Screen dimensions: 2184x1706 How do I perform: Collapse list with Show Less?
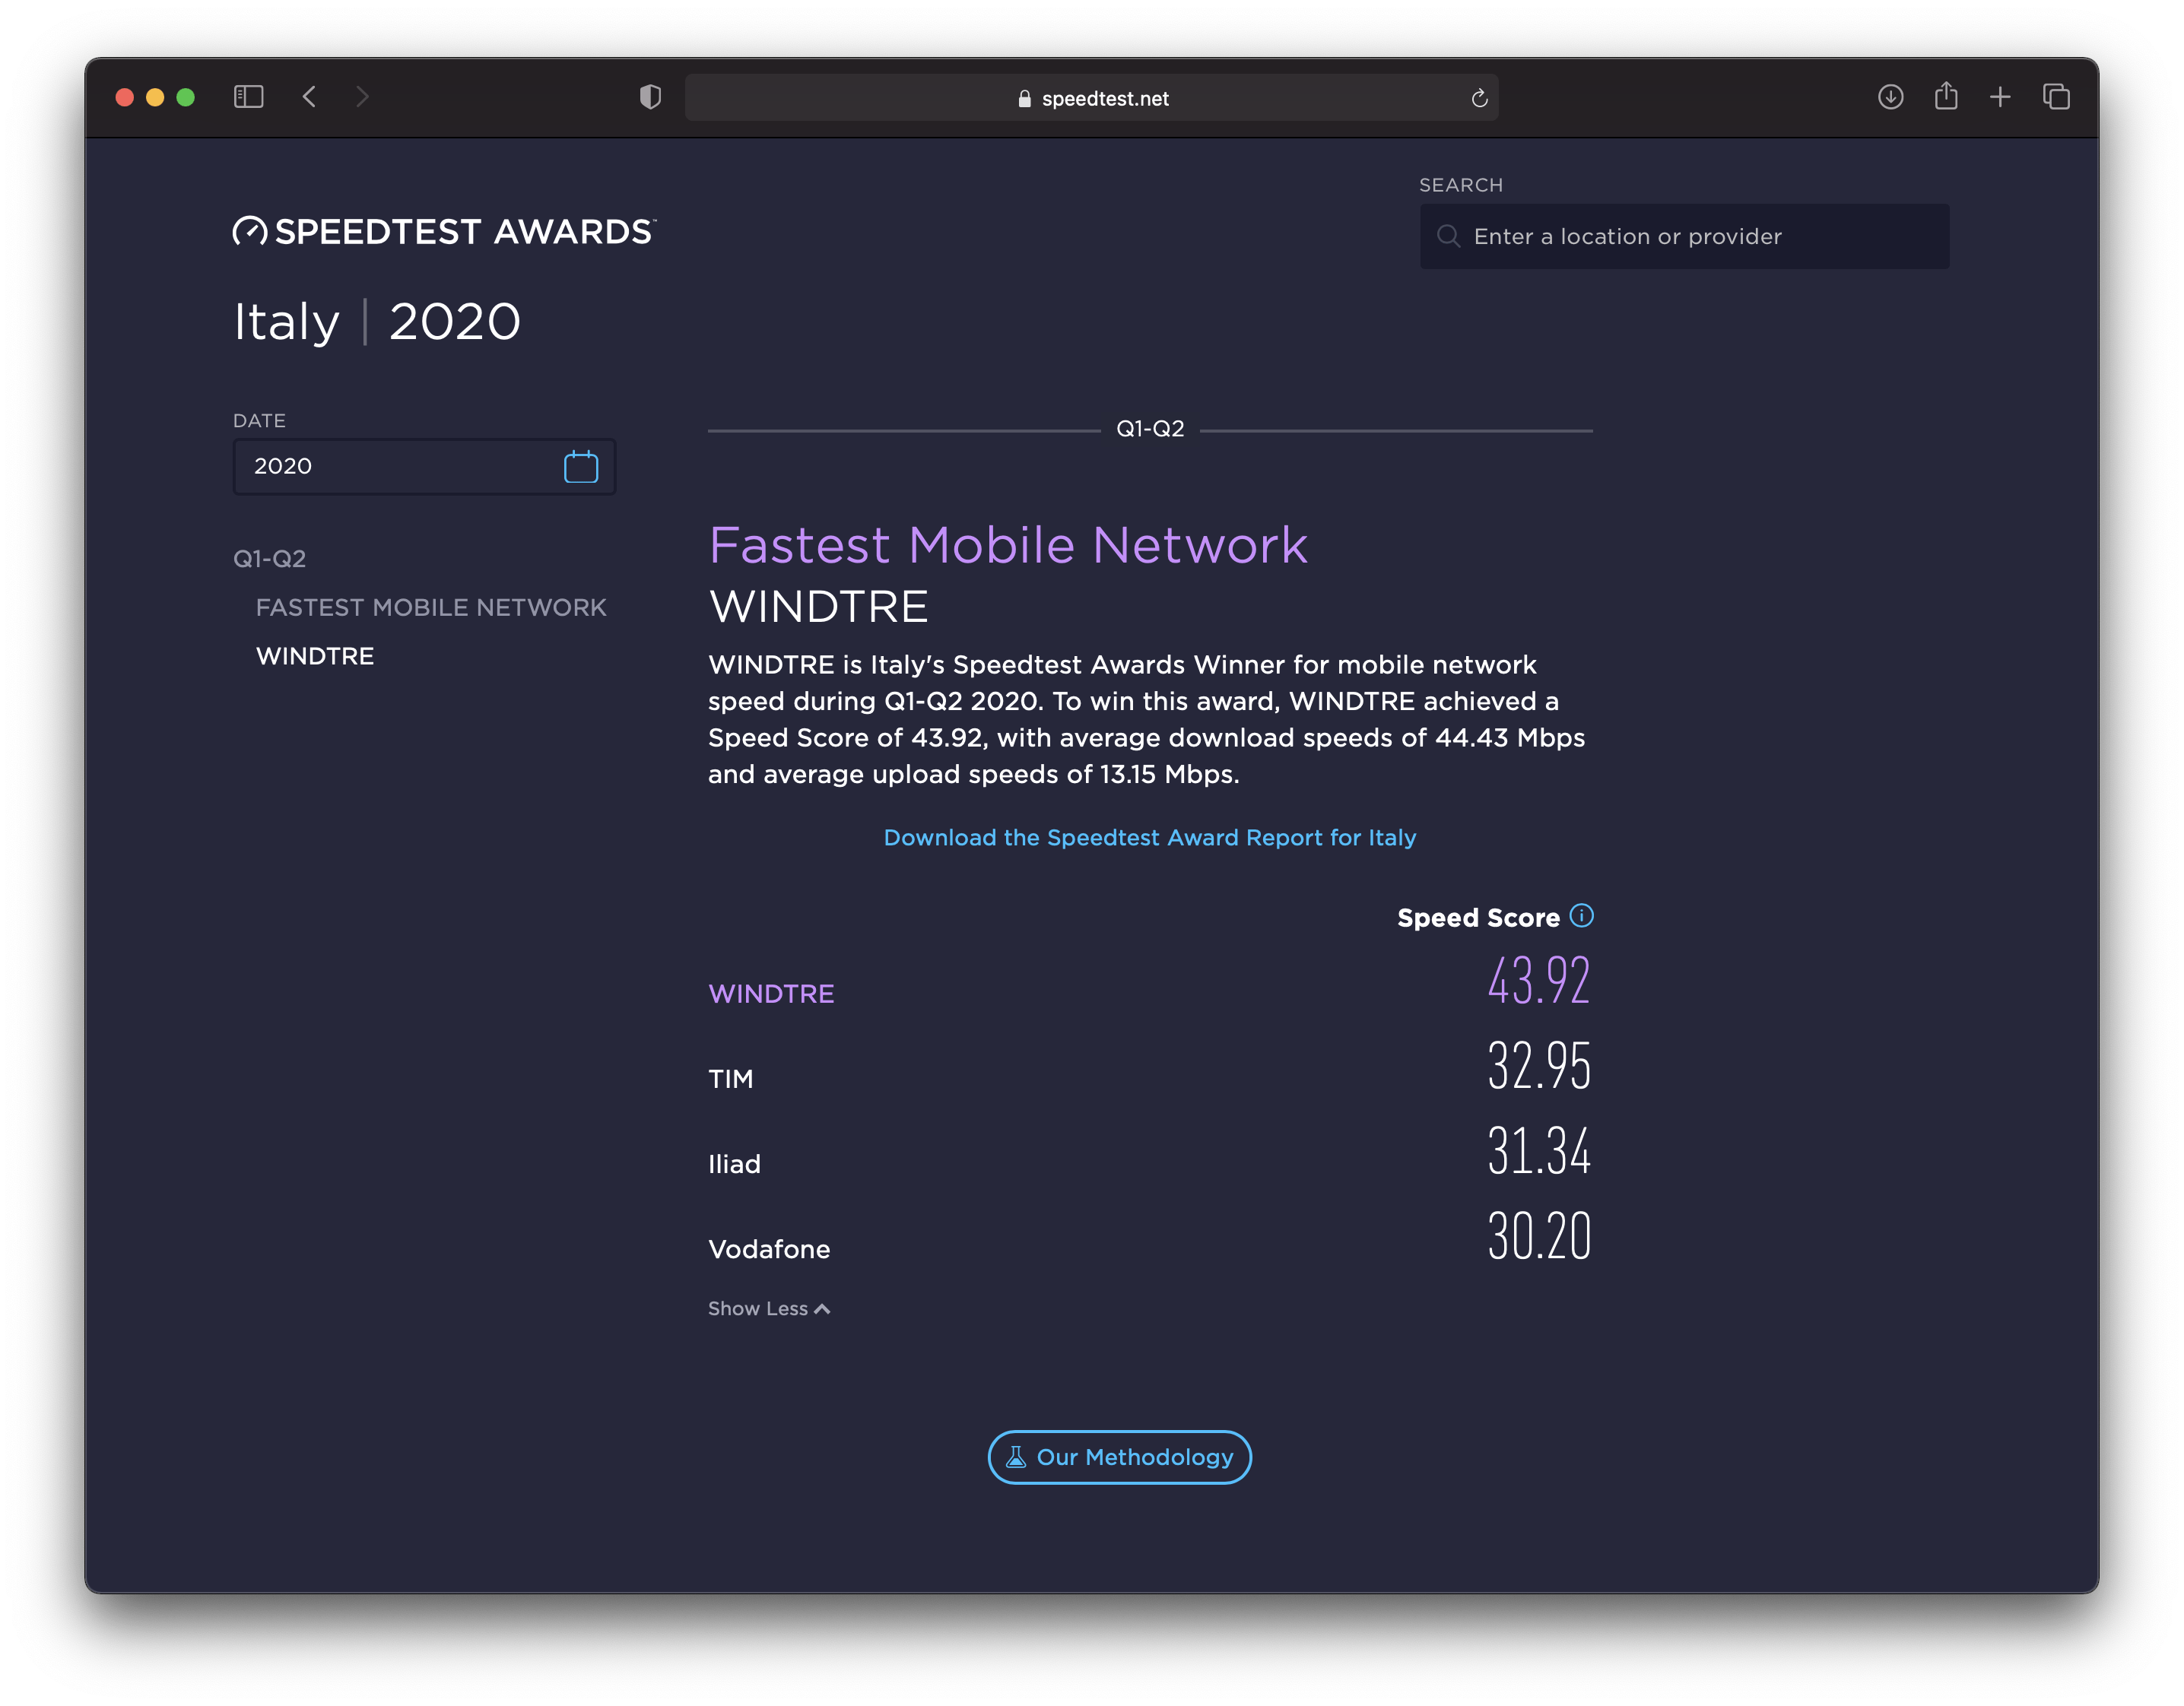(x=769, y=1309)
